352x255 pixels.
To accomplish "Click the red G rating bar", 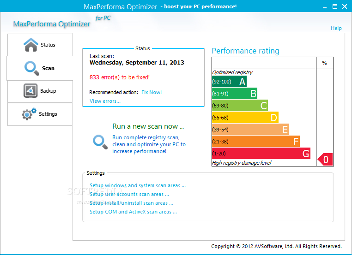I will tap(261, 154).
